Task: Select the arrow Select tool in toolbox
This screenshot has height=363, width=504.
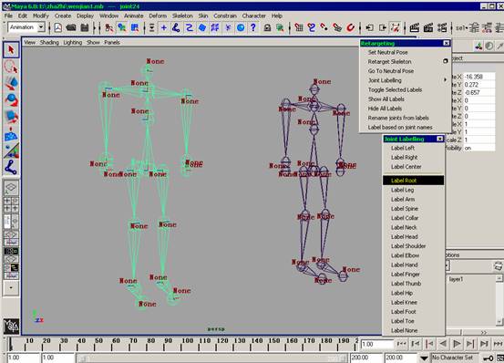Action: click(11, 50)
